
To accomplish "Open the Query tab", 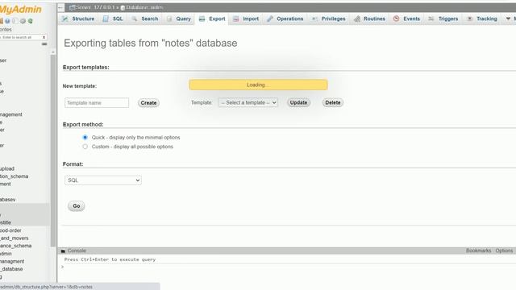I will (x=179, y=19).
